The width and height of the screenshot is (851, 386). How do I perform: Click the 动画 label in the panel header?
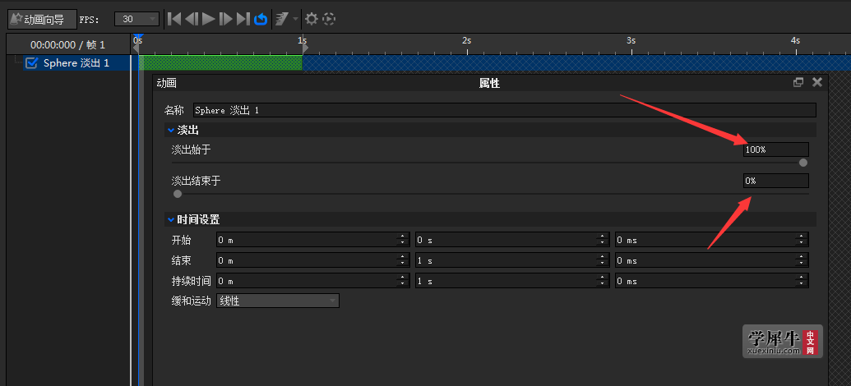(x=167, y=83)
